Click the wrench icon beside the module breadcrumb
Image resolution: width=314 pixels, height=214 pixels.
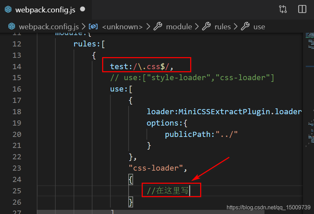tap(158, 26)
